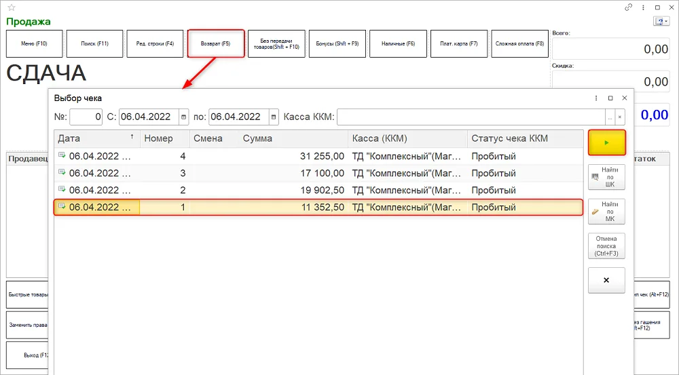This screenshot has width=679, height=375.
Task: Click the Касса ККМ input field
Action: [471, 117]
